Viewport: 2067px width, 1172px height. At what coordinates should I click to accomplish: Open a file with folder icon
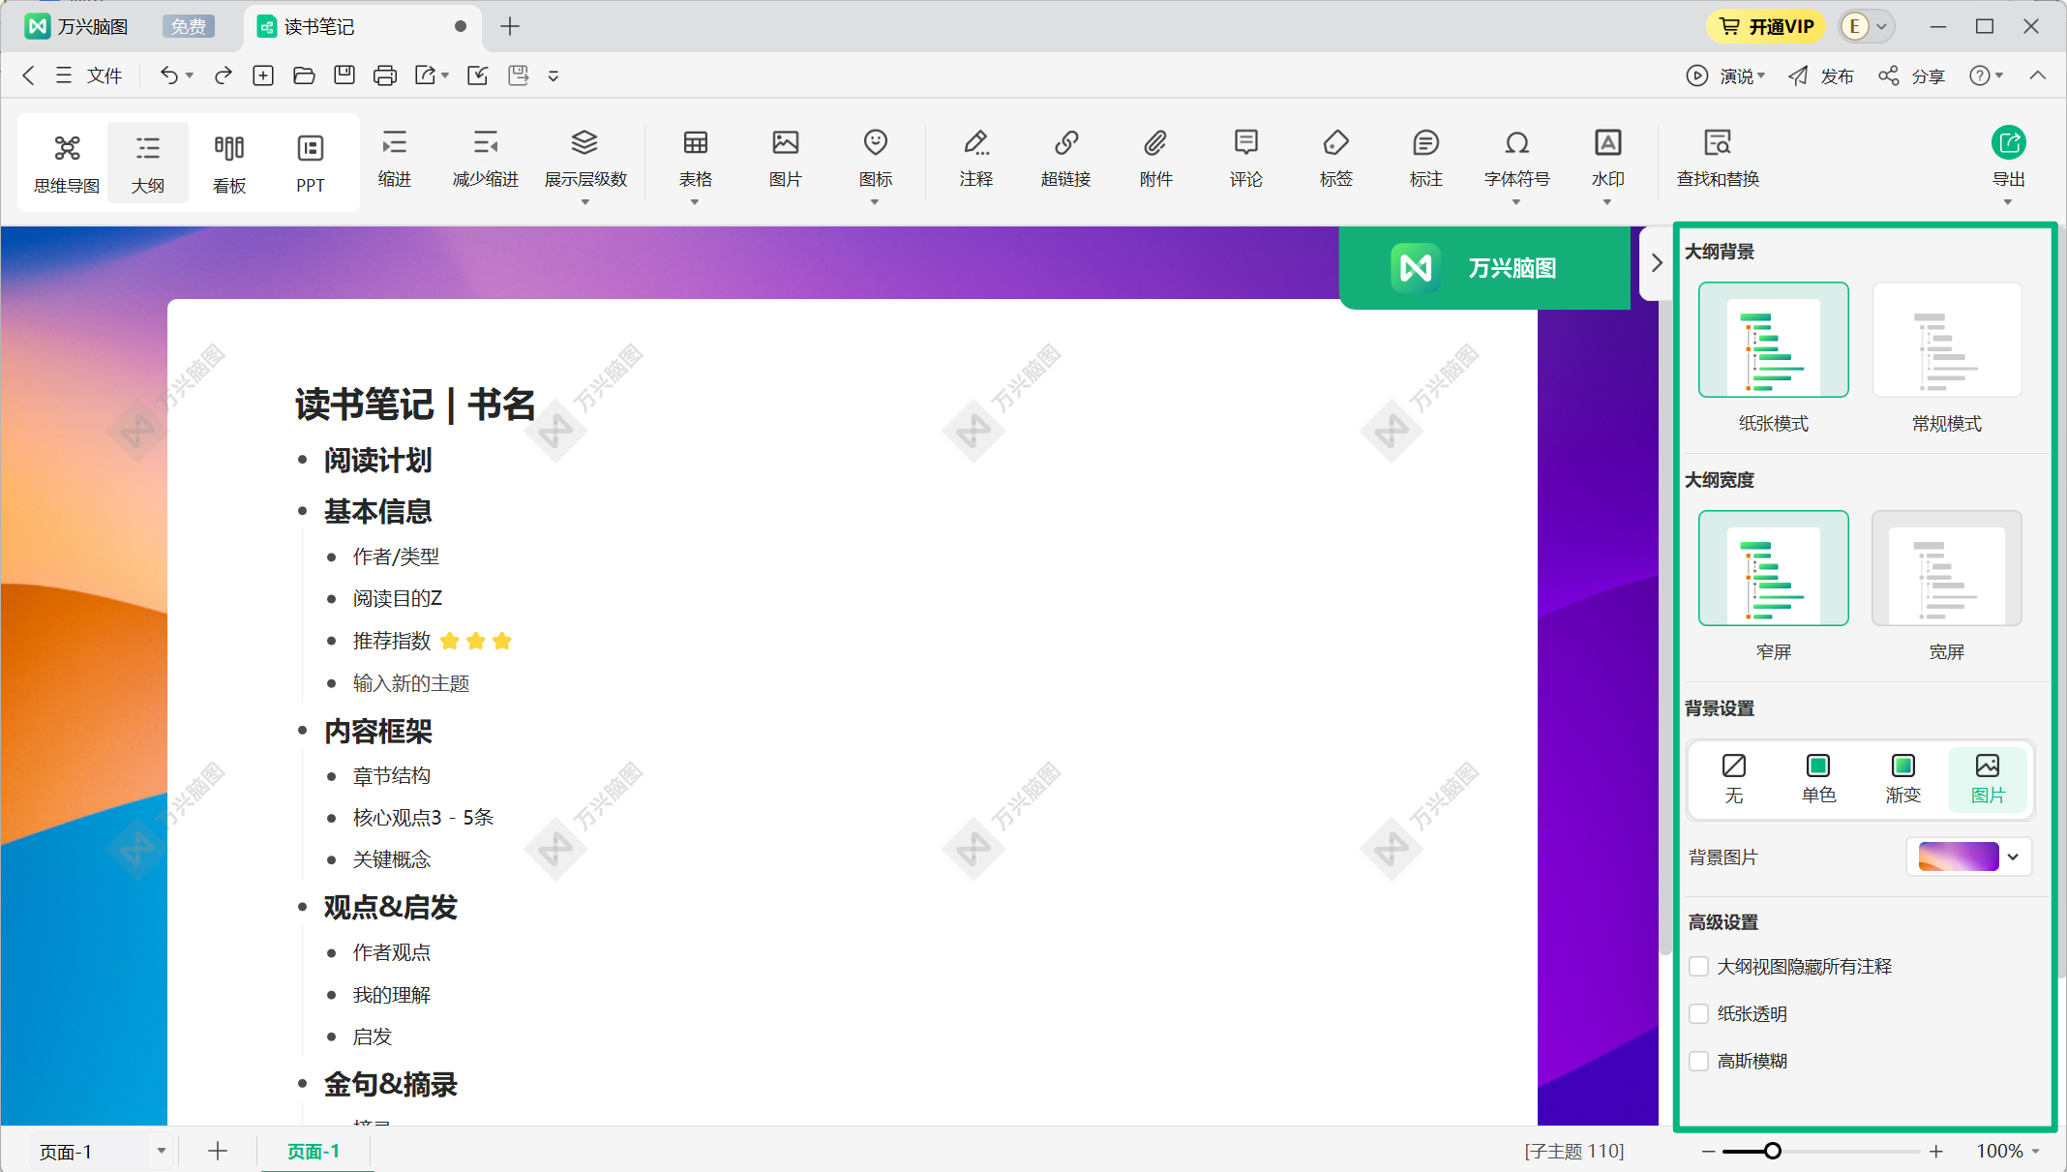tap(304, 75)
